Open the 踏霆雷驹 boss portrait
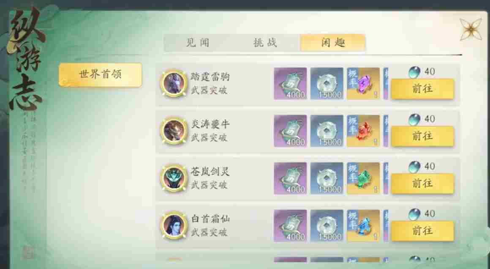Image resolution: width=490 pixels, height=269 pixels. click(x=174, y=83)
